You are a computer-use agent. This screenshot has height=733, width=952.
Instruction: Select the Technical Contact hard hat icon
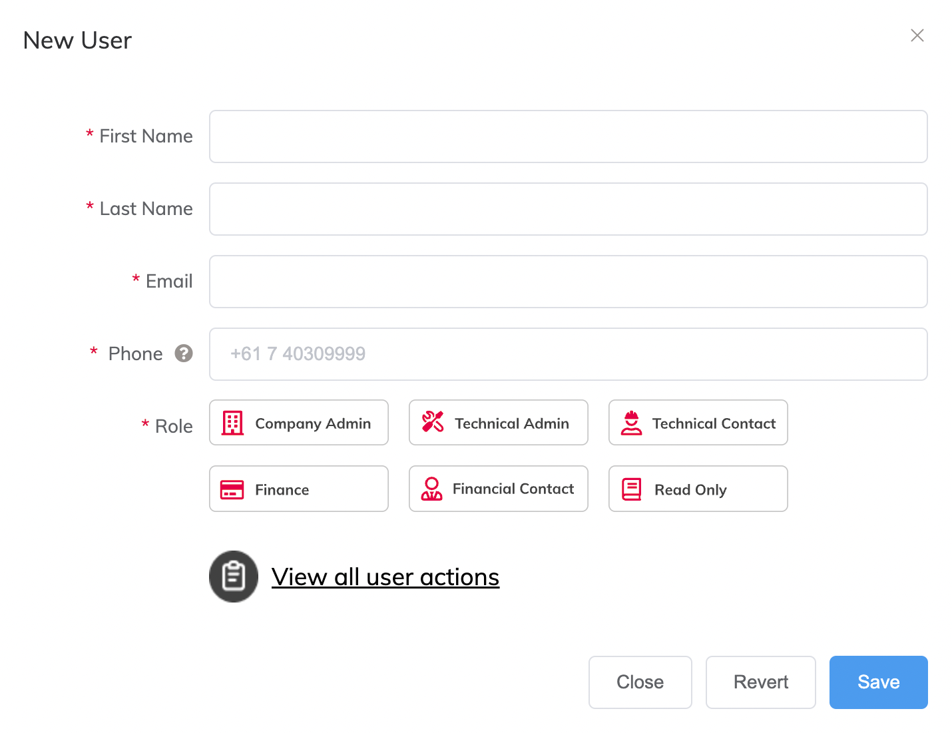coord(631,422)
